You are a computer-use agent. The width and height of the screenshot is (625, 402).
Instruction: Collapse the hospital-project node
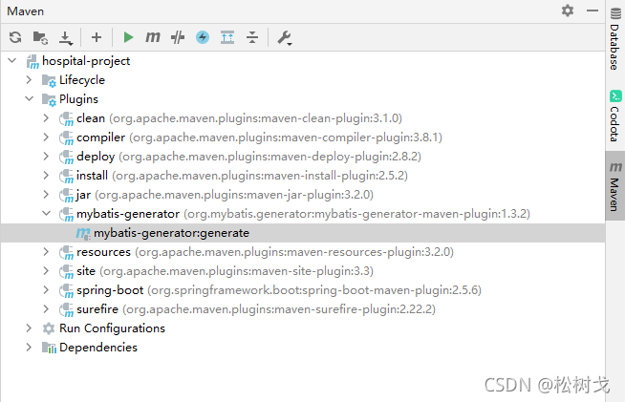12,60
